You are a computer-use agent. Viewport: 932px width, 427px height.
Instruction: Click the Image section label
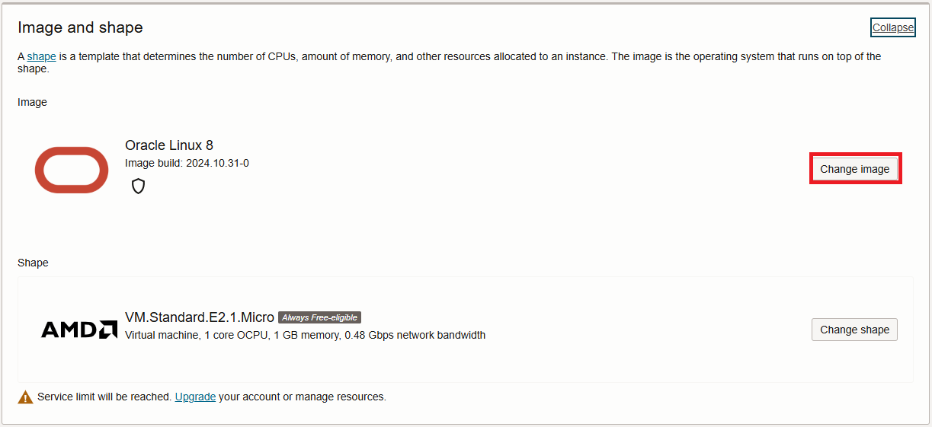[x=32, y=102]
